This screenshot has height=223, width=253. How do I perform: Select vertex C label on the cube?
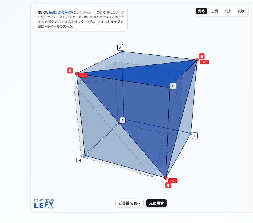173,86
